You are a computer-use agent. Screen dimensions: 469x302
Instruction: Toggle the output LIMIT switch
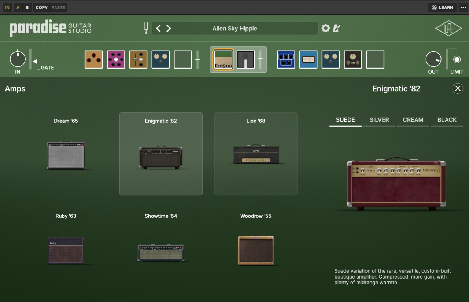pyautogui.click(x=457, y=59)
